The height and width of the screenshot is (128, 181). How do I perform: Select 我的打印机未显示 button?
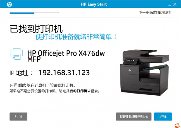134,117
